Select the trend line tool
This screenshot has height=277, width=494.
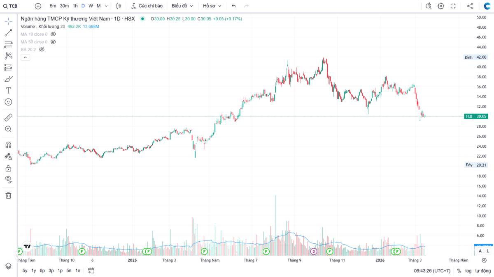8,33
